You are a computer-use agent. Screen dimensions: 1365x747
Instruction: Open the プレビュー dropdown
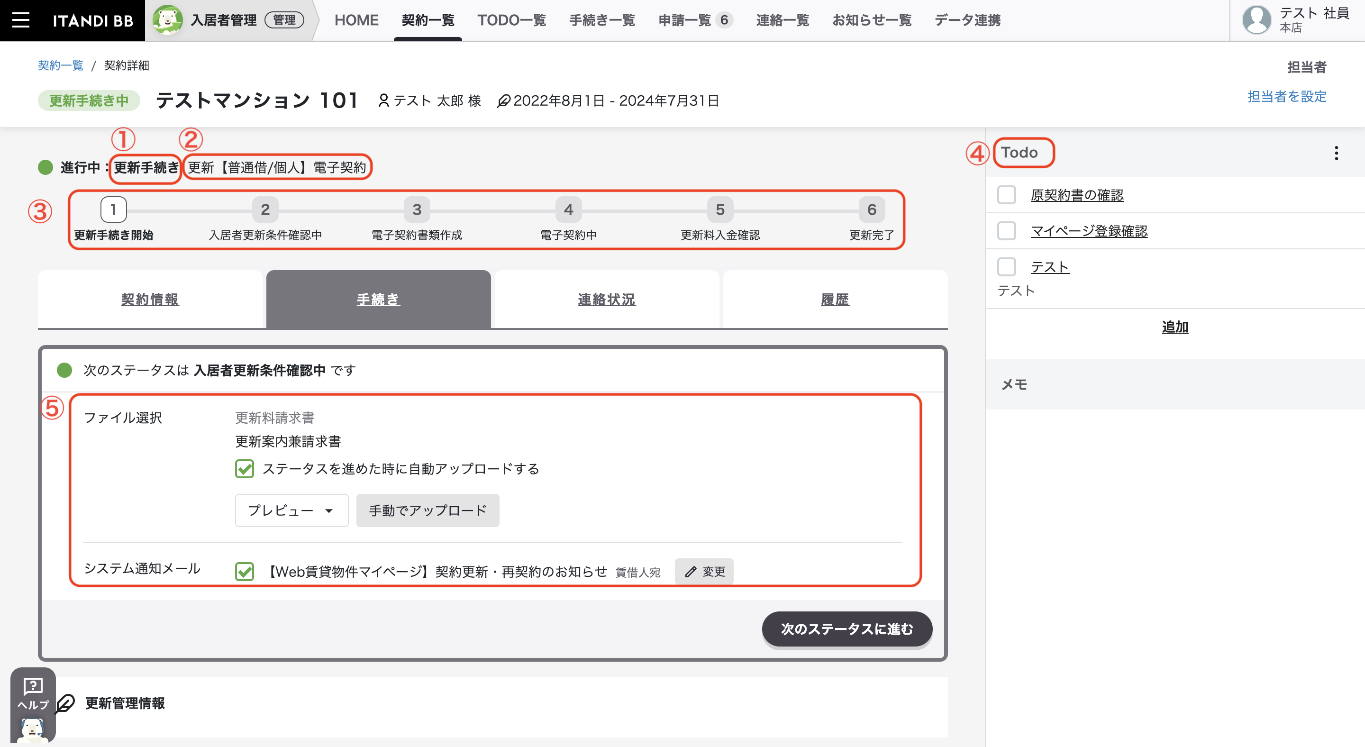point(291,510)
